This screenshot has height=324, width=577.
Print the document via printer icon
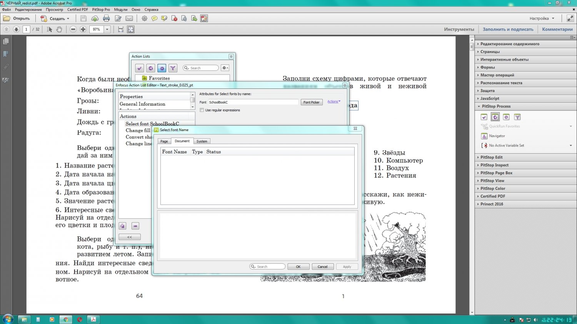coord(107,18)
